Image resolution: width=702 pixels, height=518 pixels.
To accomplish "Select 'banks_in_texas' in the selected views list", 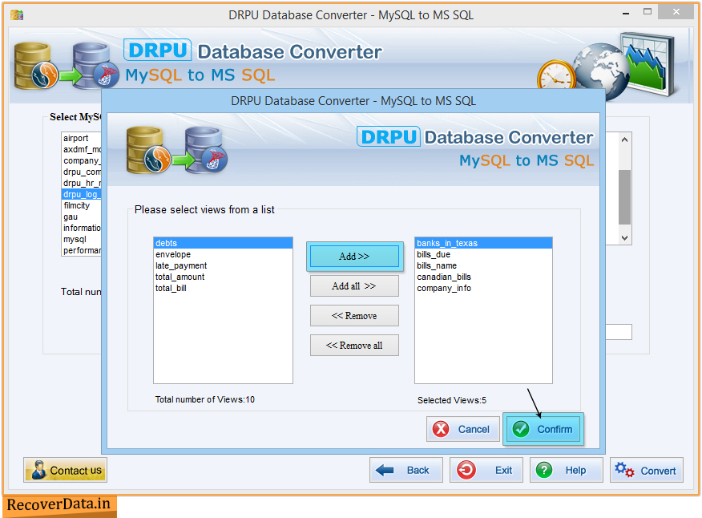I will point(483,243).
